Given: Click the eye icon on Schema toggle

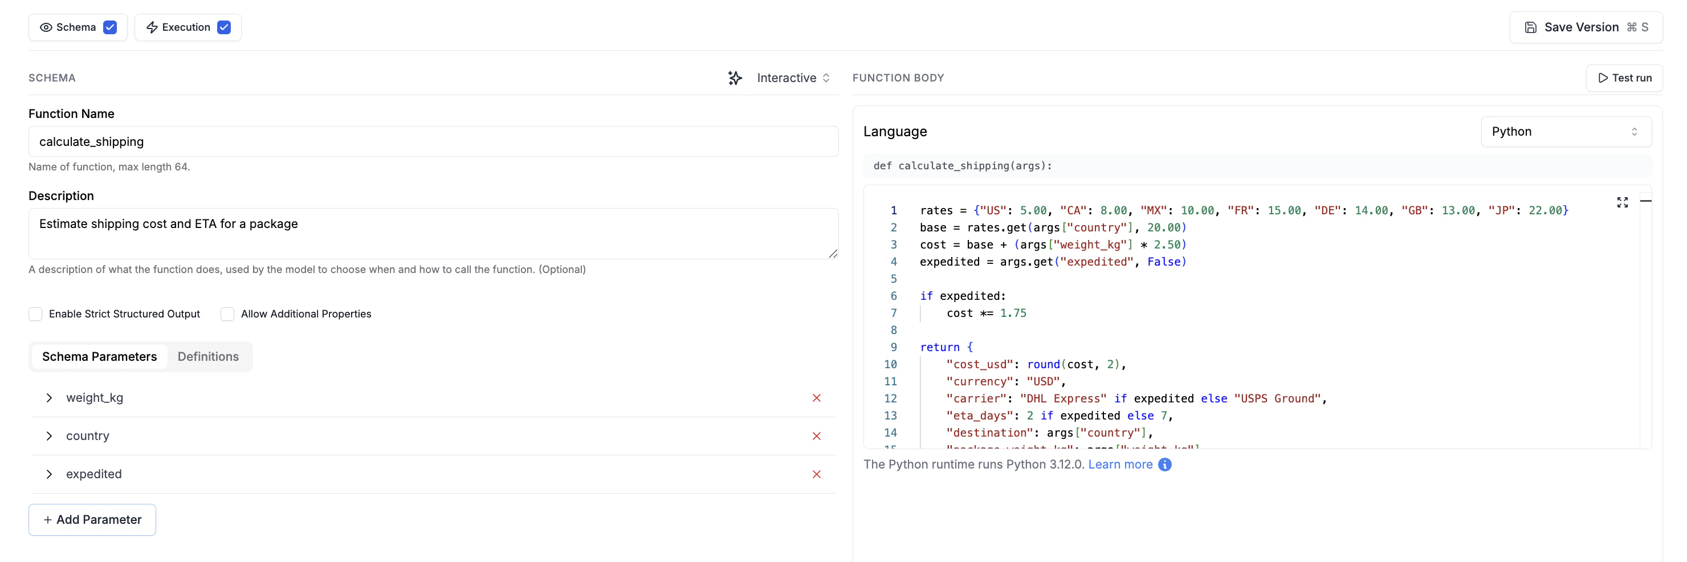Looking at the screenshot, I should [46, 27].
